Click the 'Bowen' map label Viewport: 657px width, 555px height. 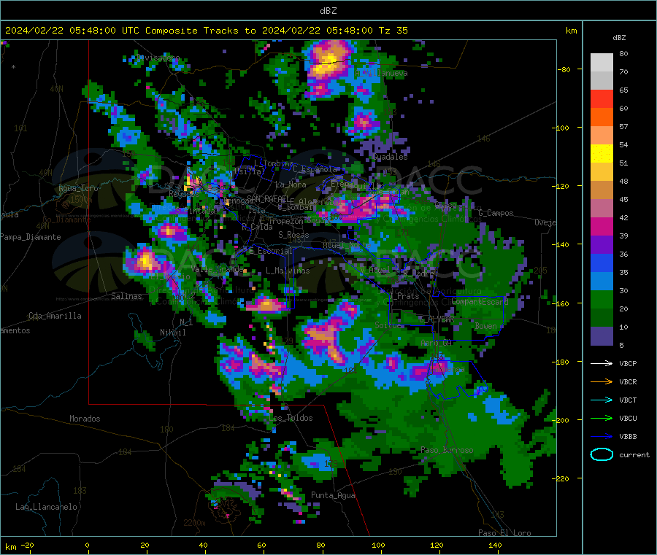pos(485,325)
